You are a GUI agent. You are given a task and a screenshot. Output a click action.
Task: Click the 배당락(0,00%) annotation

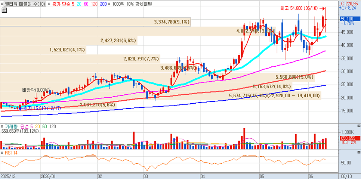click(36, 89)
